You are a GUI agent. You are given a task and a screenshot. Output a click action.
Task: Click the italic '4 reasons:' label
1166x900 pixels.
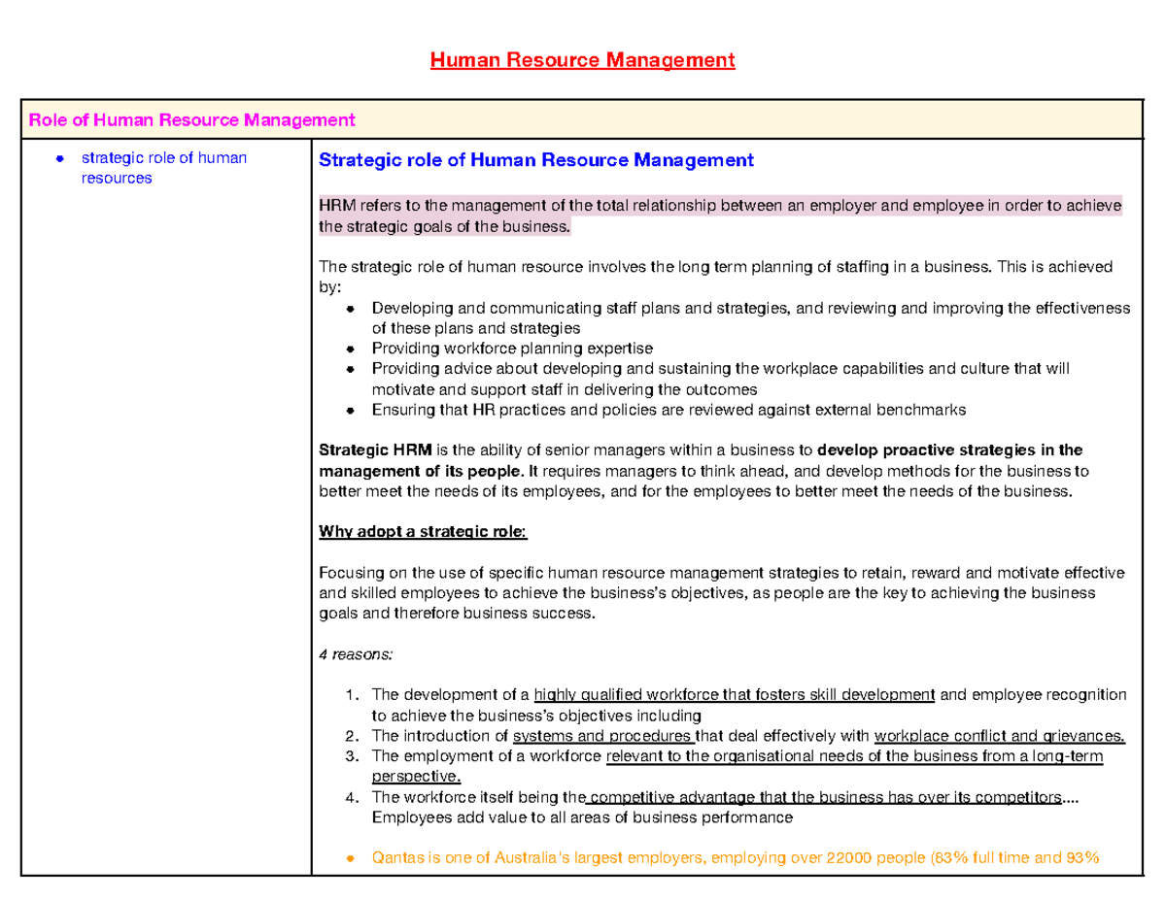pyautogui.click(x=356, y=654)
